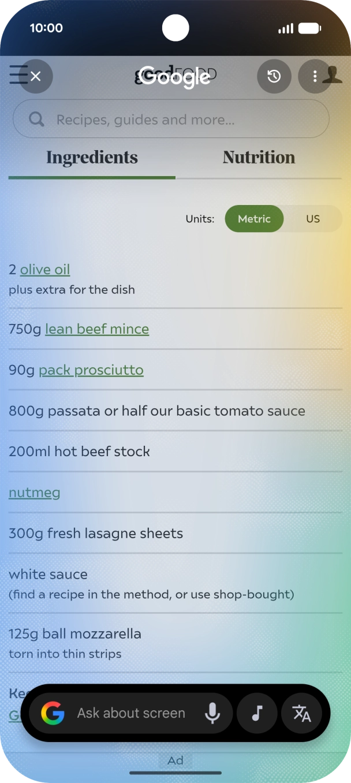Screen dimensions: 351x783
Task: Click the Recipes, guides and more search box
Action: click(x=171, y=119)
